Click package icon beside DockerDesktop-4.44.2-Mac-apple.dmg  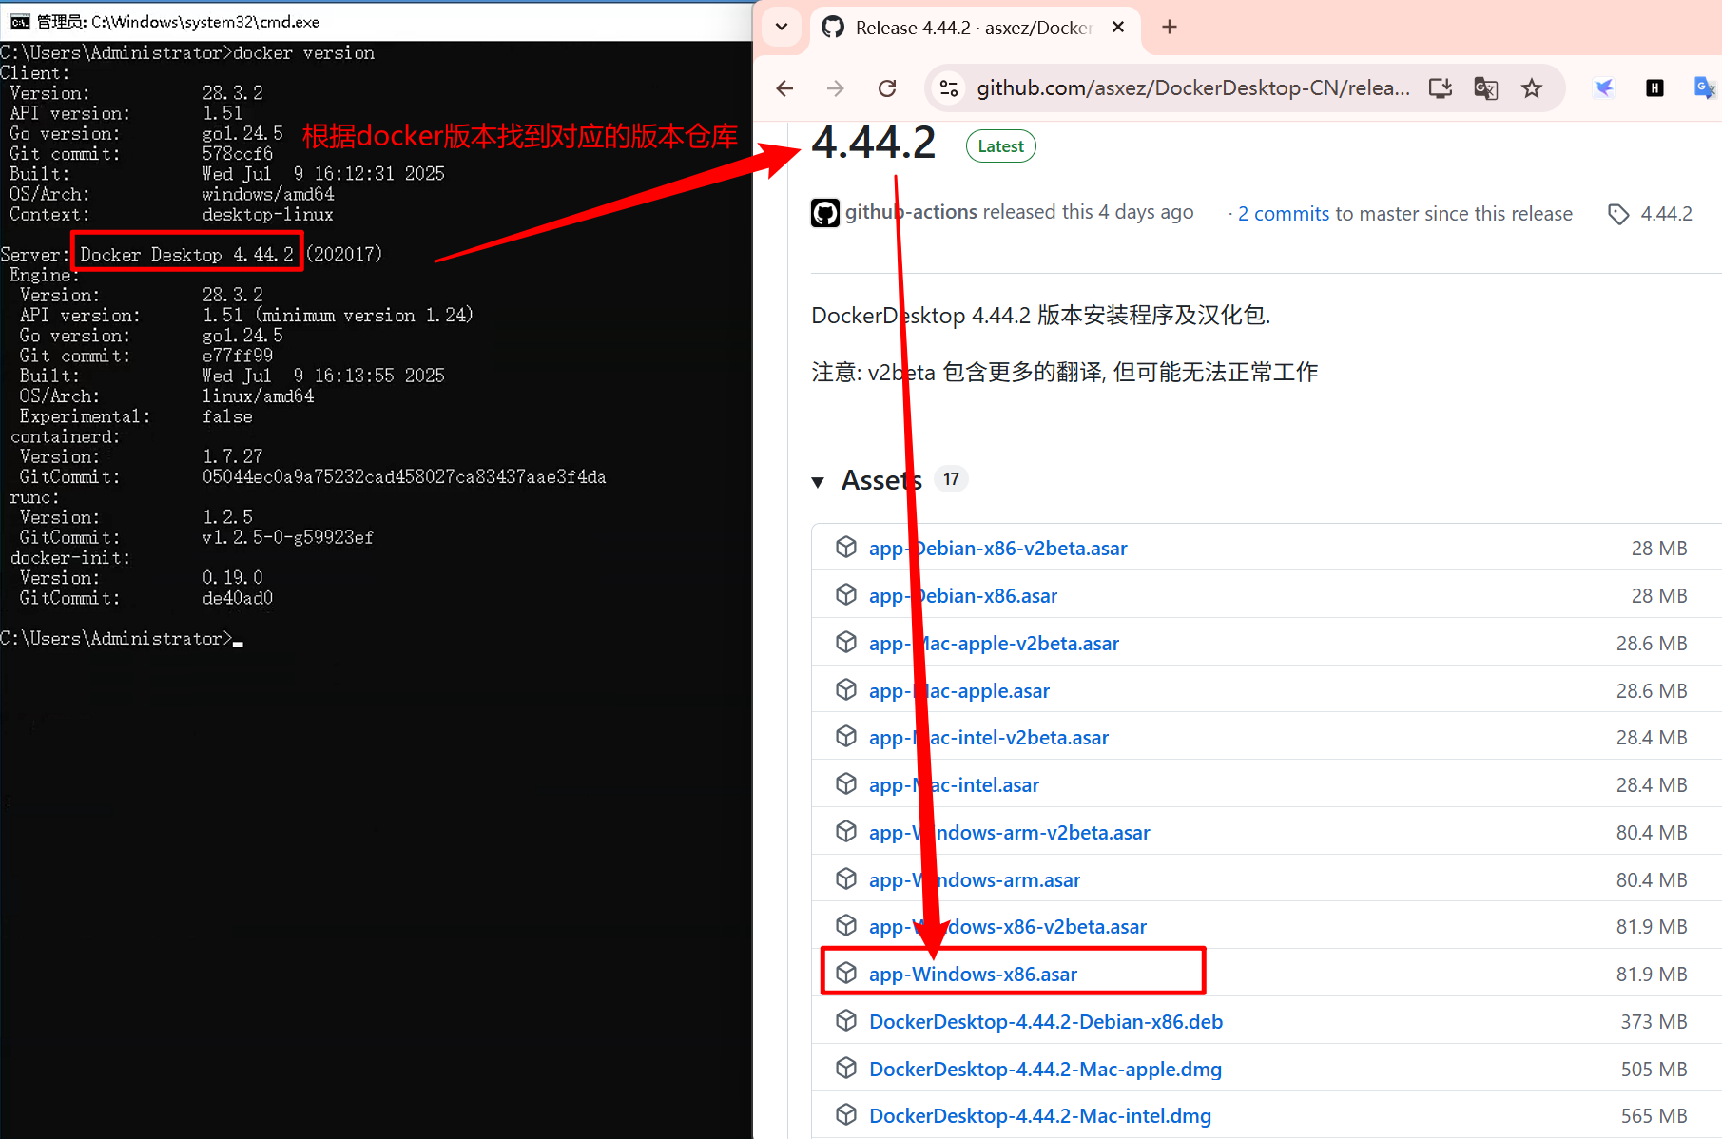point(846,1068)
